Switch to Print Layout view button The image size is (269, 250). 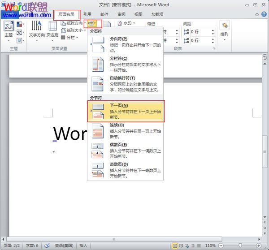(x=175, y=246)
